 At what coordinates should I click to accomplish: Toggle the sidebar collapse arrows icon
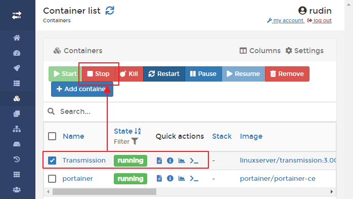(17, 15)
